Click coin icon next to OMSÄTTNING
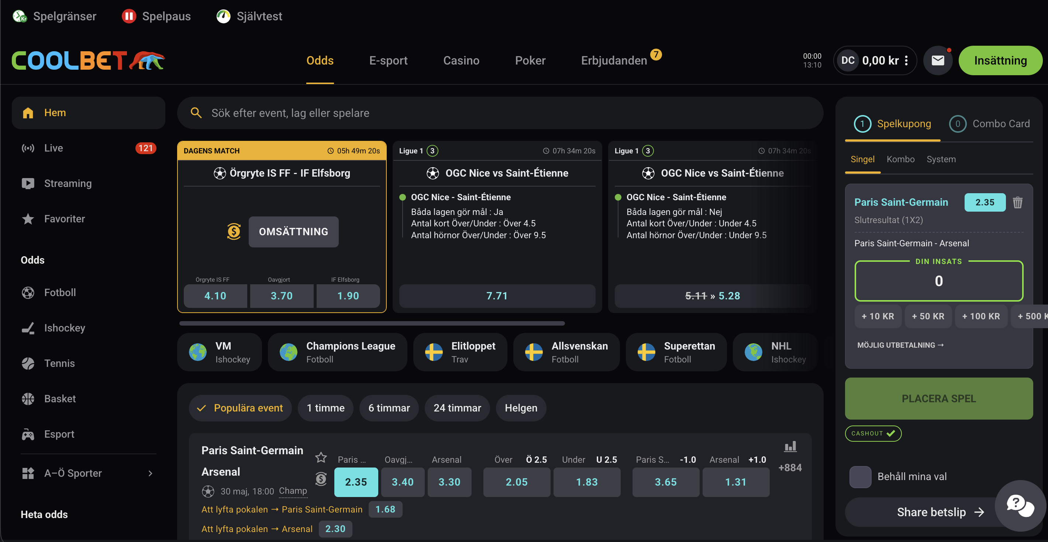 [x=234, y=231]
